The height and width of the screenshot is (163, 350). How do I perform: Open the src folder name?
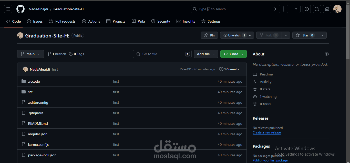[30, 92]
